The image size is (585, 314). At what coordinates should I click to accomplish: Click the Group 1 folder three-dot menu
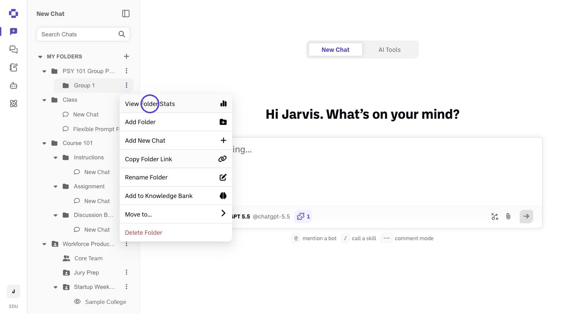coord(127,85)
